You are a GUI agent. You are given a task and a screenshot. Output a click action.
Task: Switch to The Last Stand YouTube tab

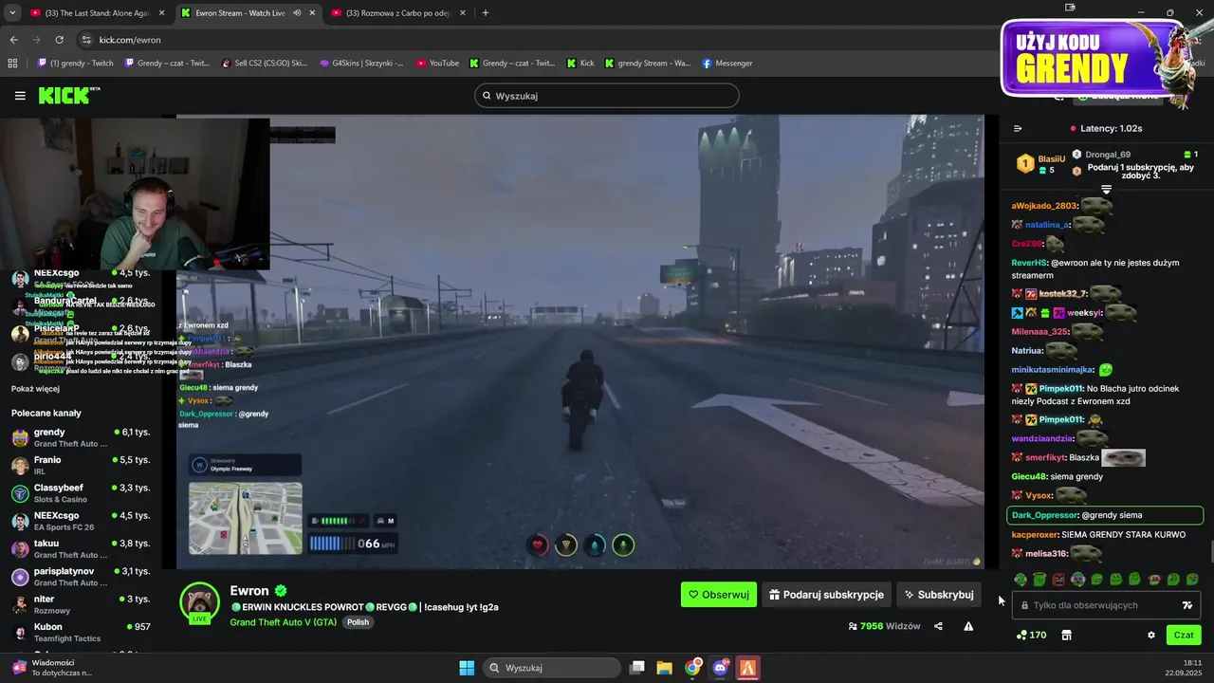tap(97, 13)
